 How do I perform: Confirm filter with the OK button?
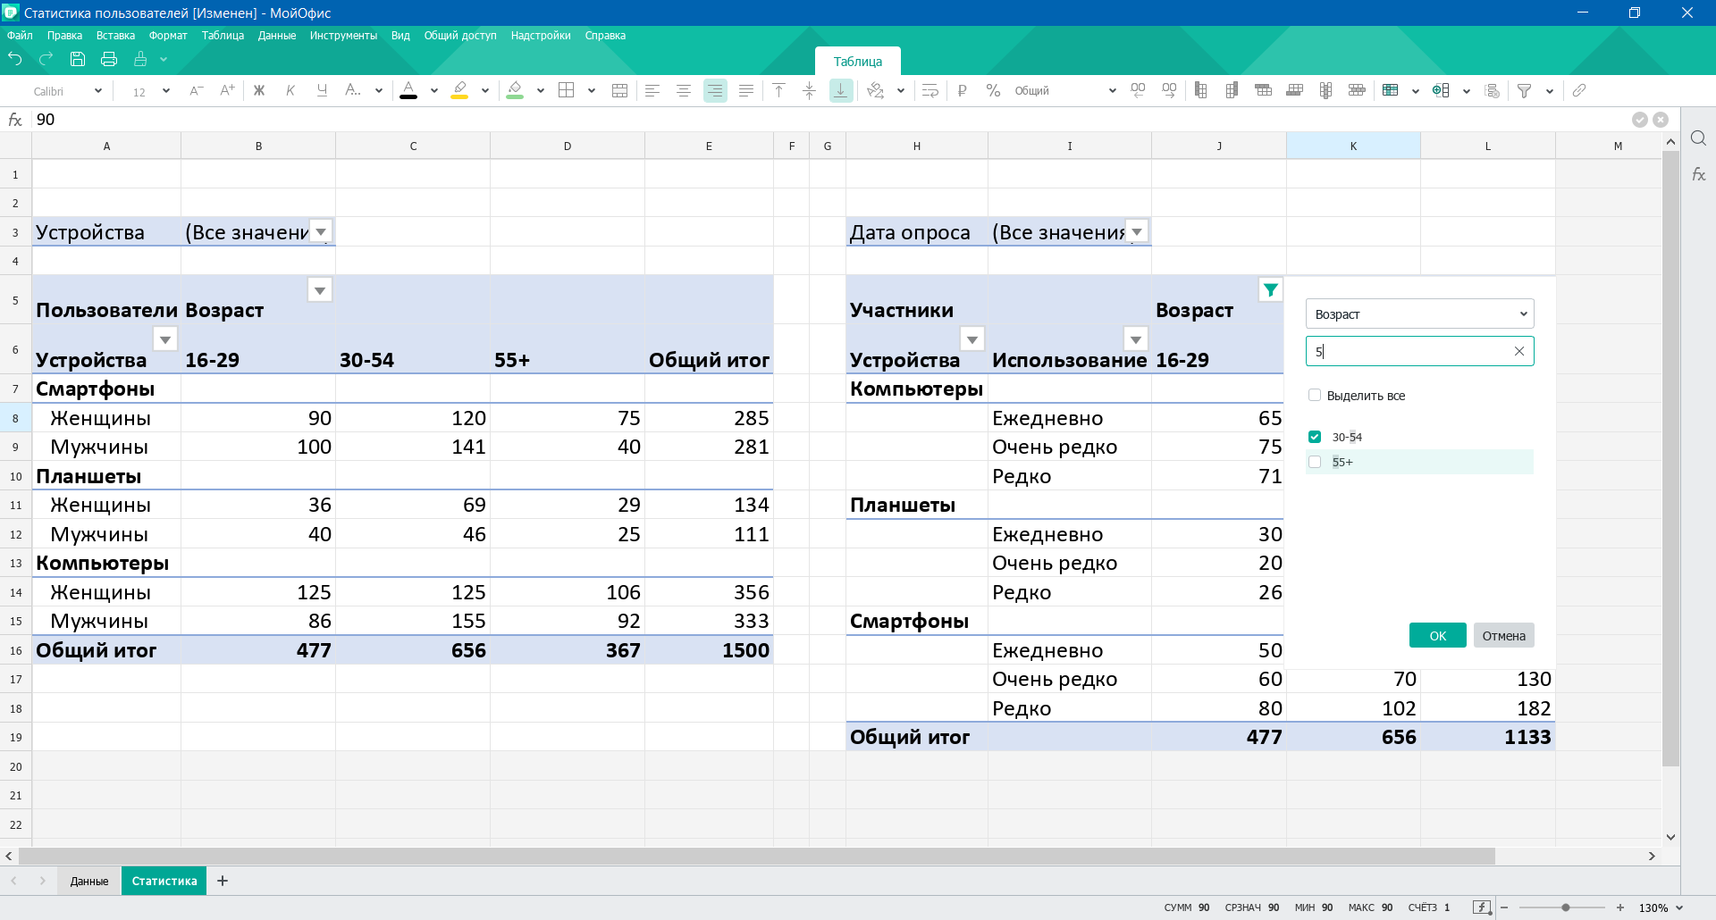tap(1437, 635)
